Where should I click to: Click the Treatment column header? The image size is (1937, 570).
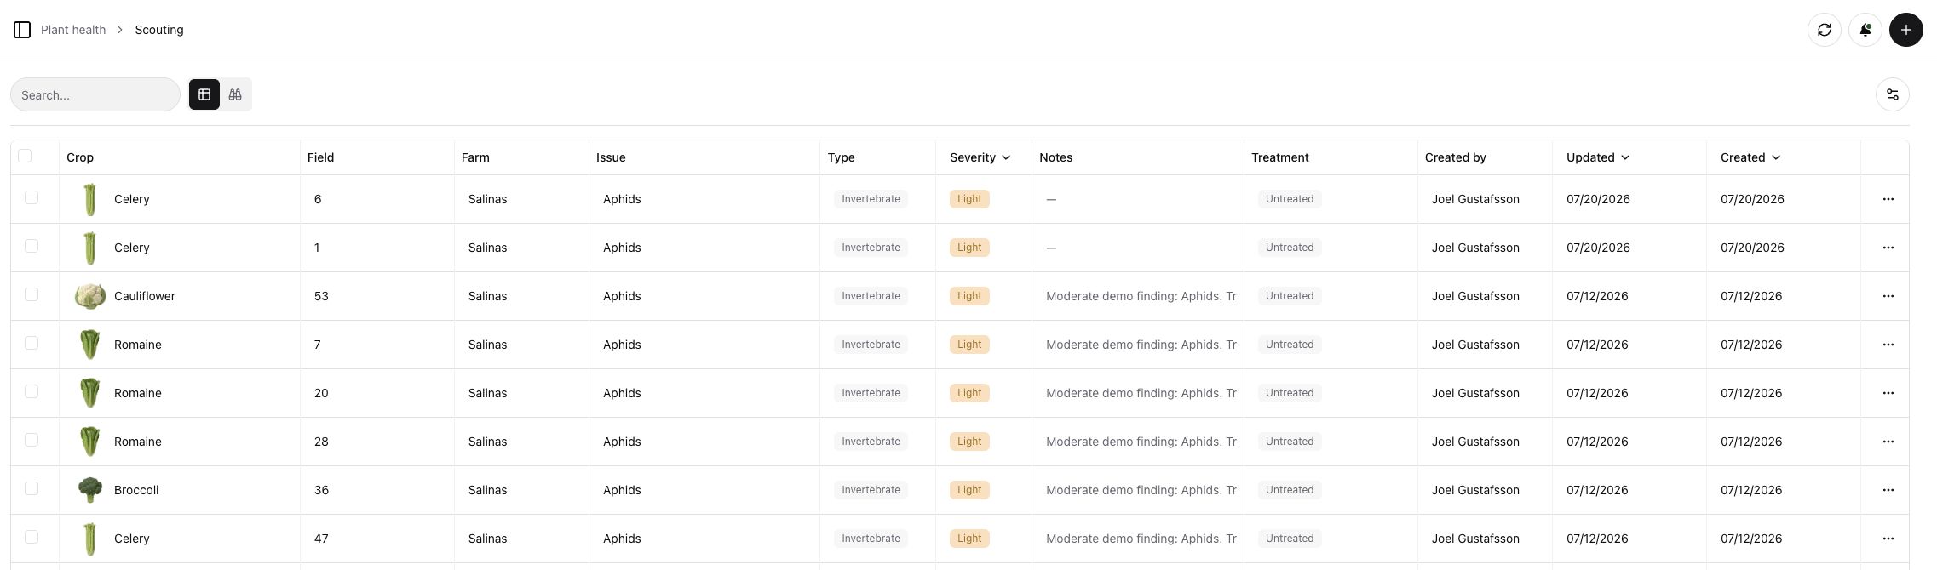pyautogui.click(x=1279, y=157)
